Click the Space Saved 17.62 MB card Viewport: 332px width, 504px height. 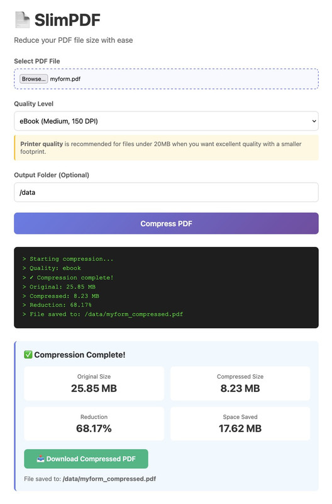240,423
